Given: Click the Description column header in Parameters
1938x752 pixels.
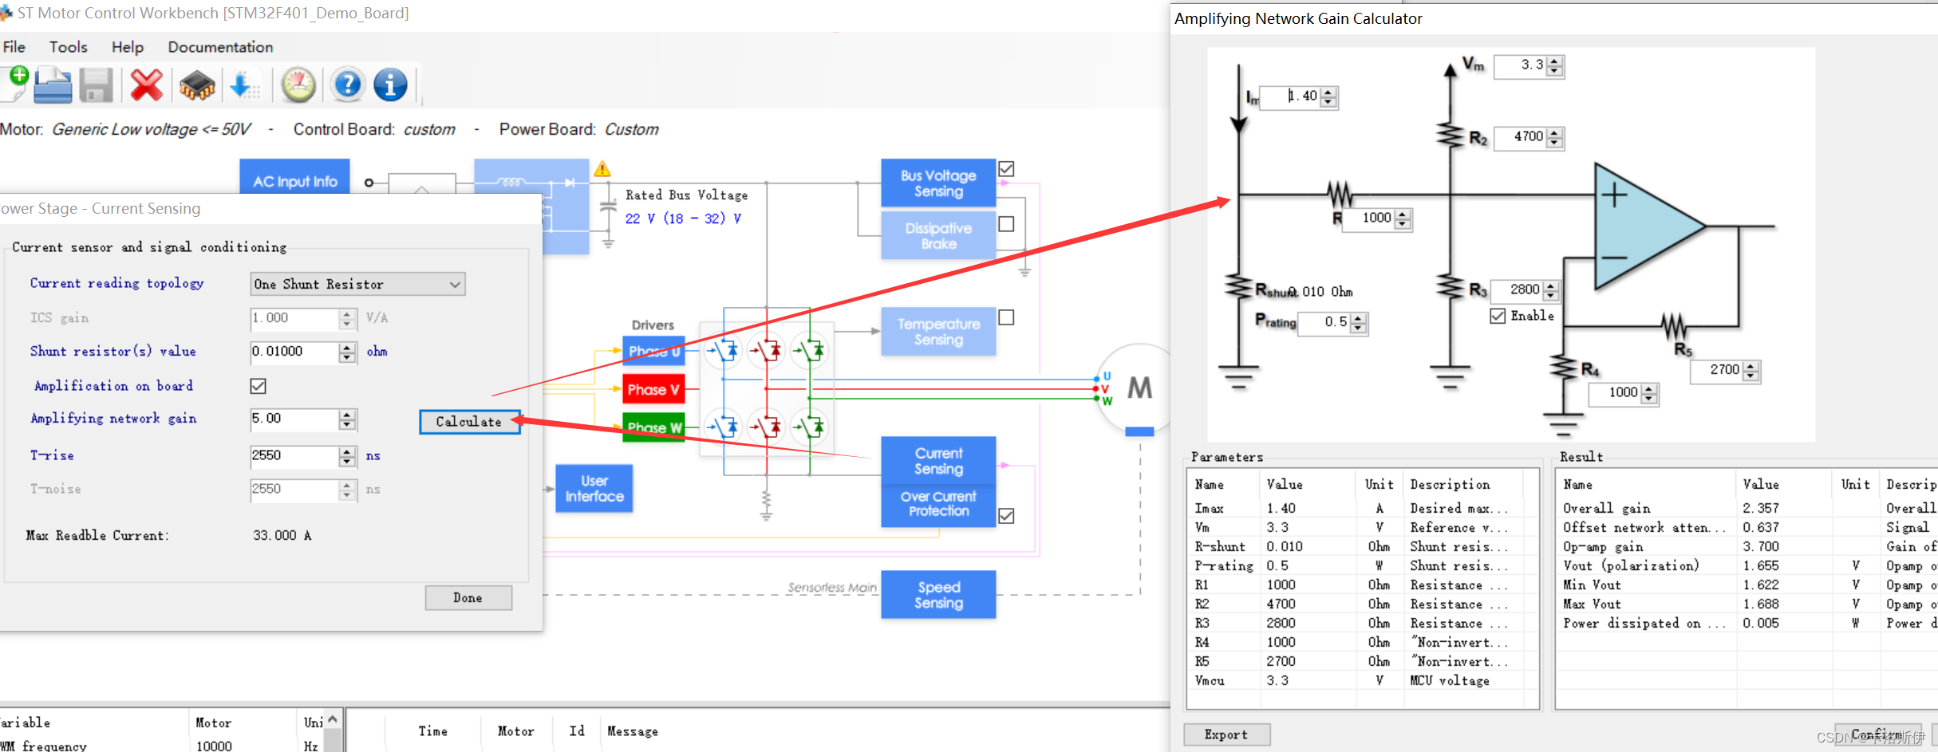Looking at the screenshot, I should tap(1464, 484).
